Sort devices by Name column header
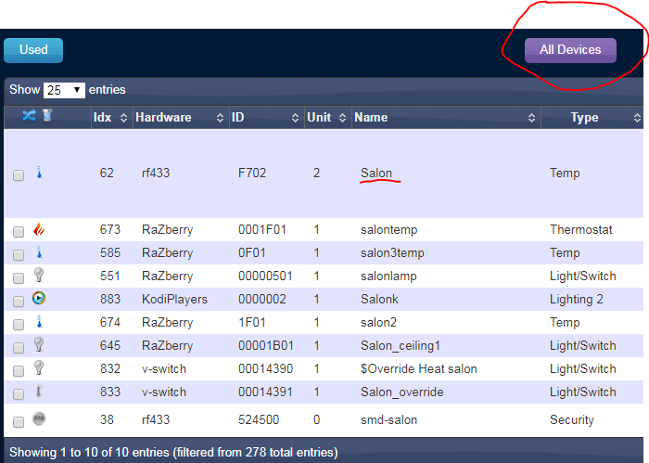 point(445,118)
